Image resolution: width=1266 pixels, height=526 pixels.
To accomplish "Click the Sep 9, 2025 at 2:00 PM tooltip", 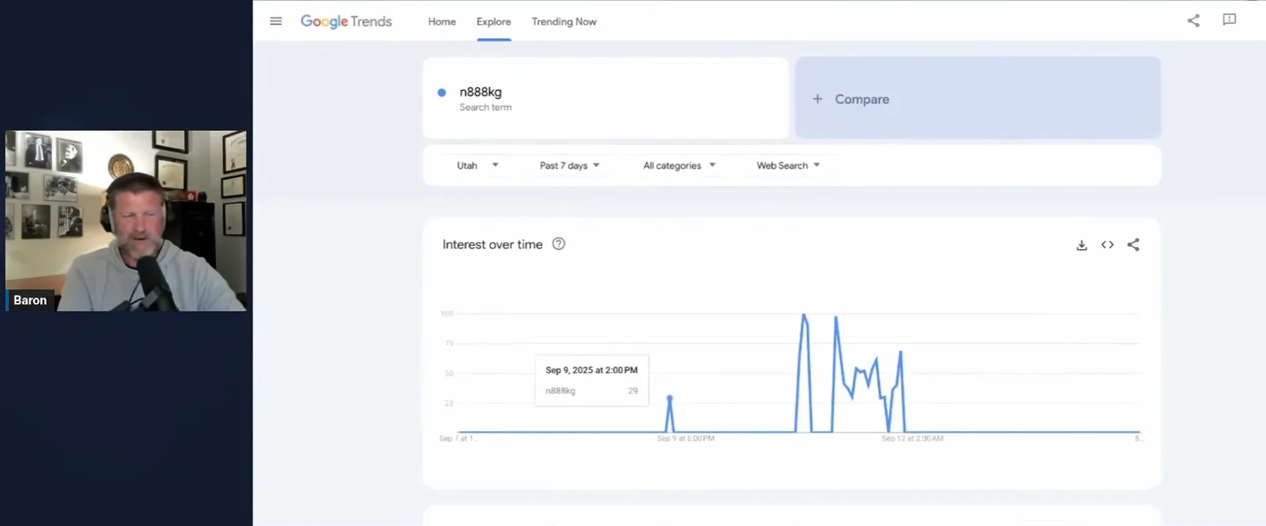I will point(592,380).
